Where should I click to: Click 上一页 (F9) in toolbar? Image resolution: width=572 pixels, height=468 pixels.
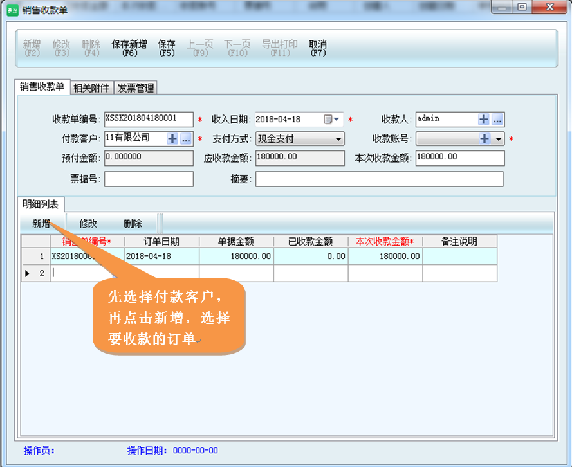(x=200, y=48)
